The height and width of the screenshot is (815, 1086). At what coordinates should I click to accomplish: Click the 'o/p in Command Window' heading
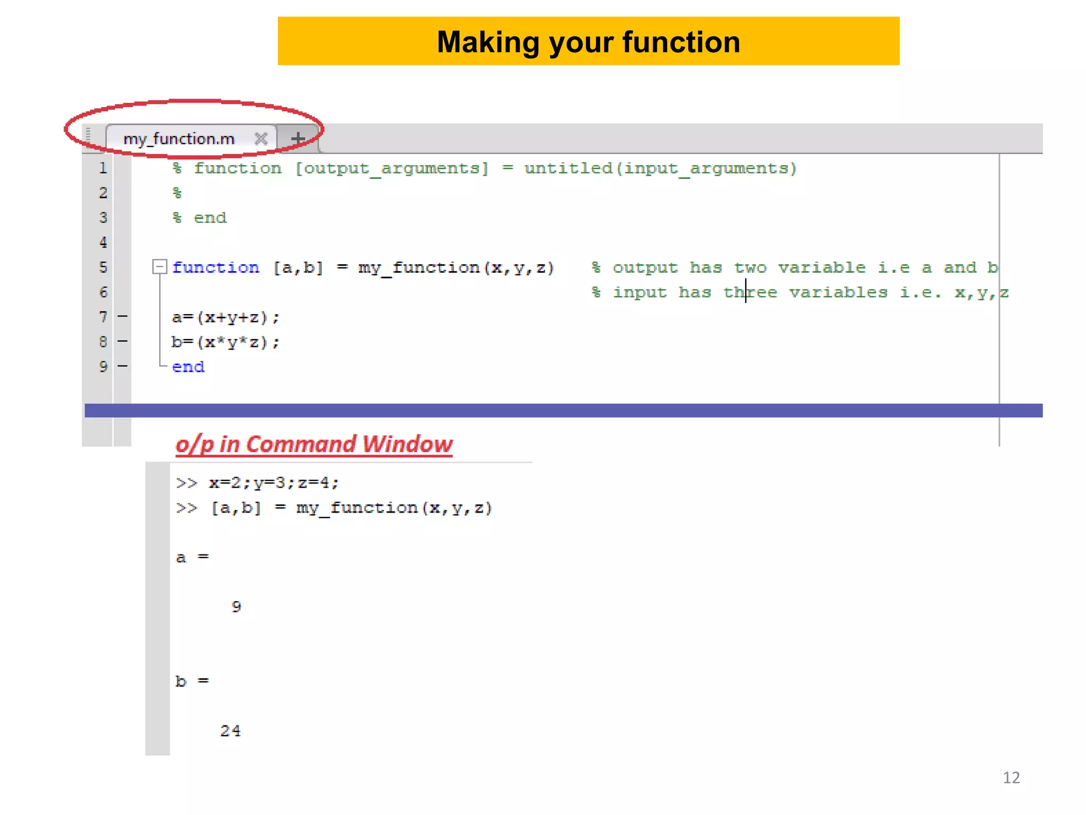[x=314, y=444]
